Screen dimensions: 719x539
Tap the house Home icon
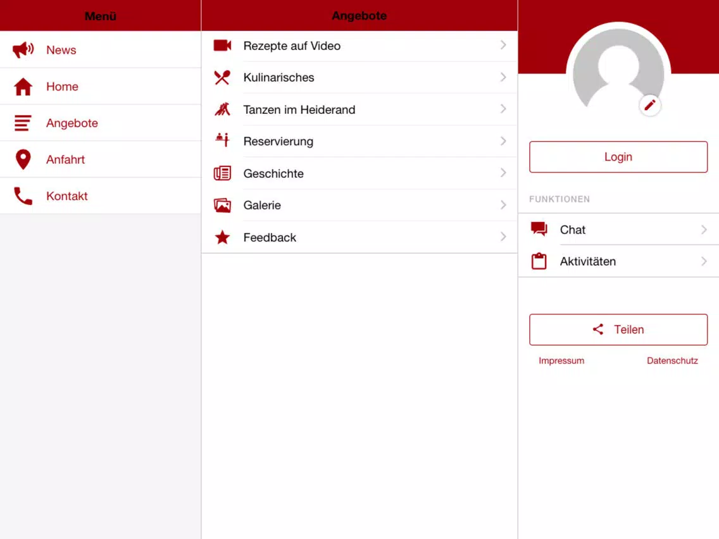coord(23,87)
